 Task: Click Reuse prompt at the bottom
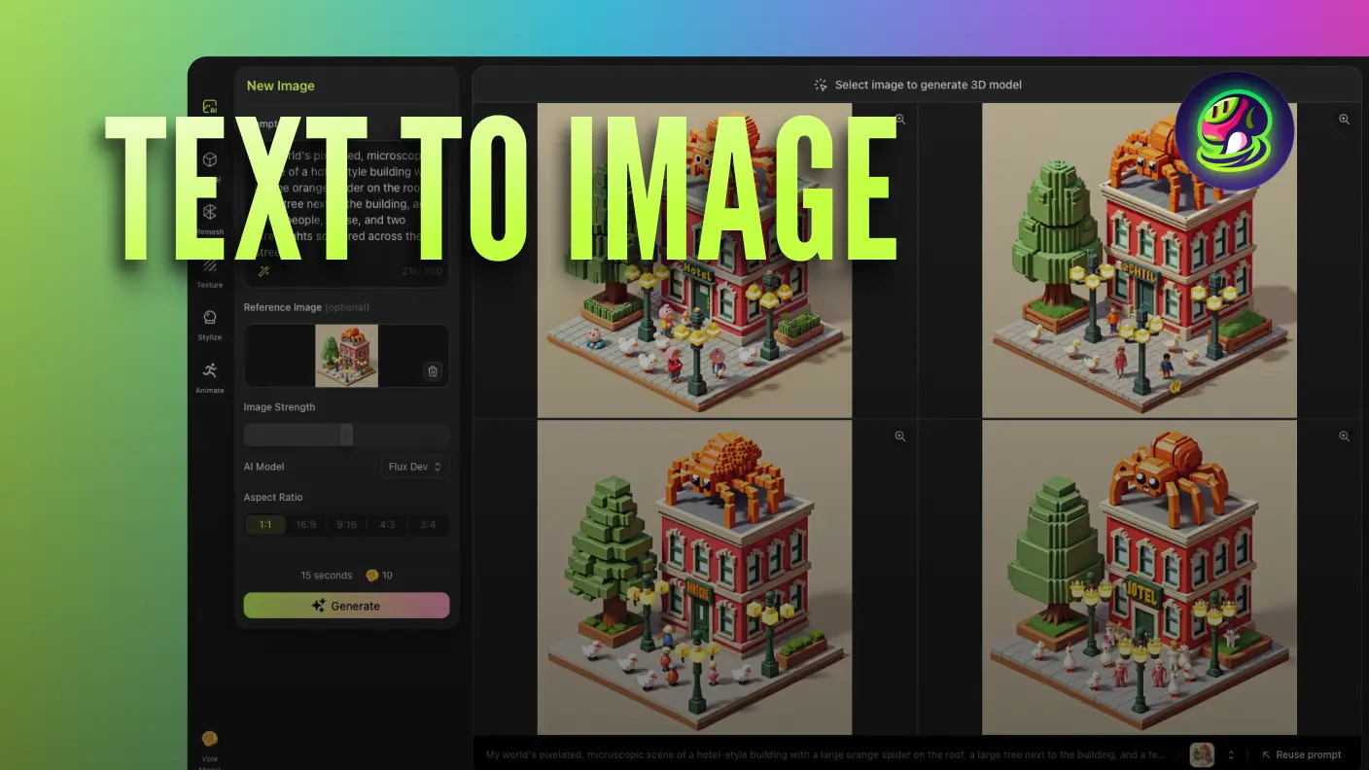tap(1302, 754)
